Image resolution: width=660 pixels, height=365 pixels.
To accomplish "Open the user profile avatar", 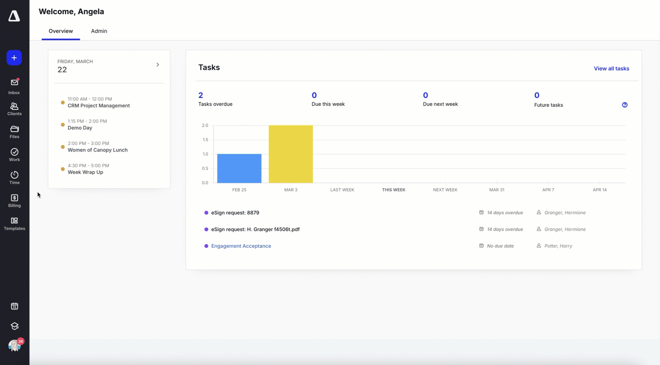I will coord(14,346).
